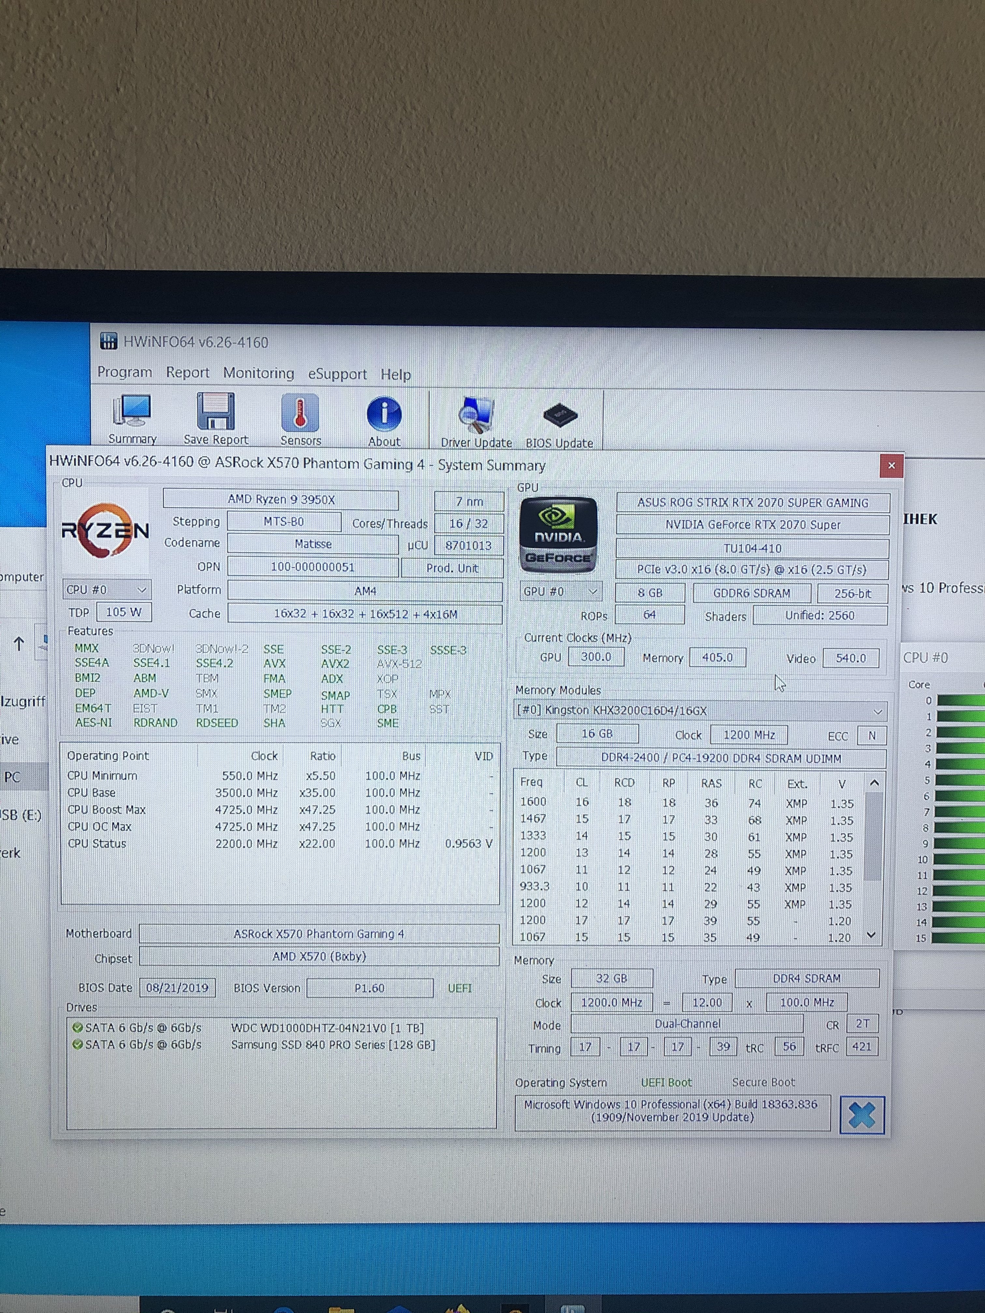This screenshot has width=985, height=1313.
Task: Open the Help menu
Action: 395,374
